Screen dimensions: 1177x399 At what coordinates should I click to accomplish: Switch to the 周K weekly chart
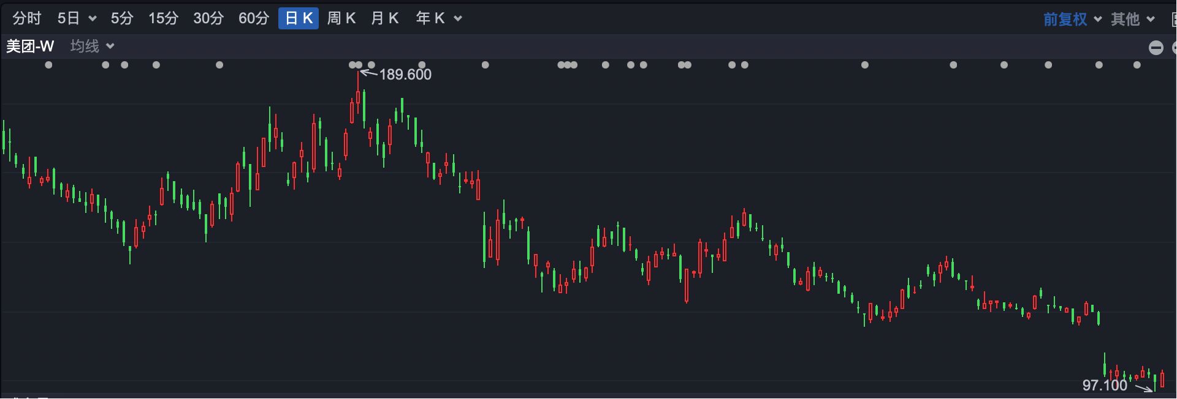tap(341, 18)
